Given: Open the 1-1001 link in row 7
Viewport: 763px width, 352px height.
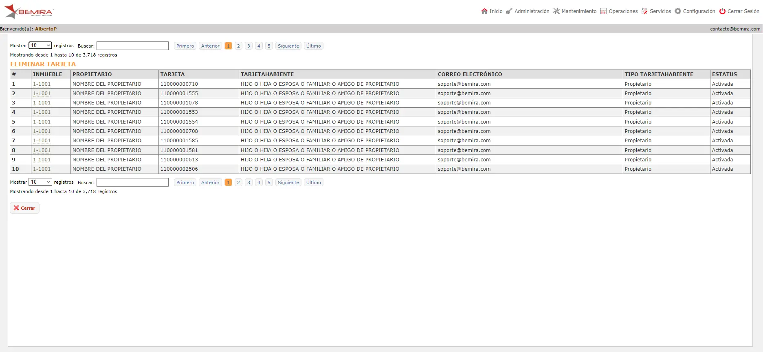Looking at the screenshot, I should 42,141.
